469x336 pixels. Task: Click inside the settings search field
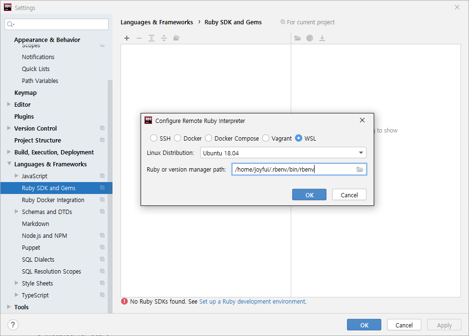tap(57, 24)
